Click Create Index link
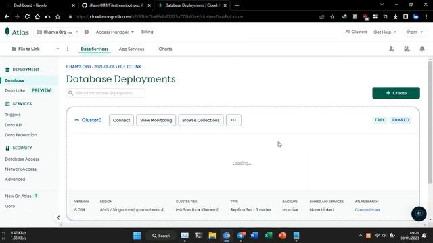 pyautogui.click(x=367, y=209)
